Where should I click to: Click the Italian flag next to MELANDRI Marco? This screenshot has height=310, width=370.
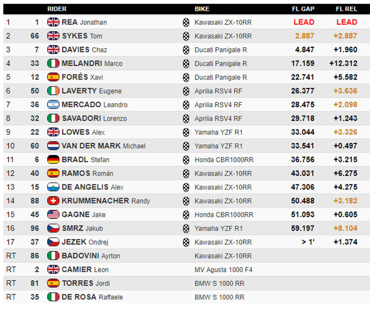tap(53, 63)
